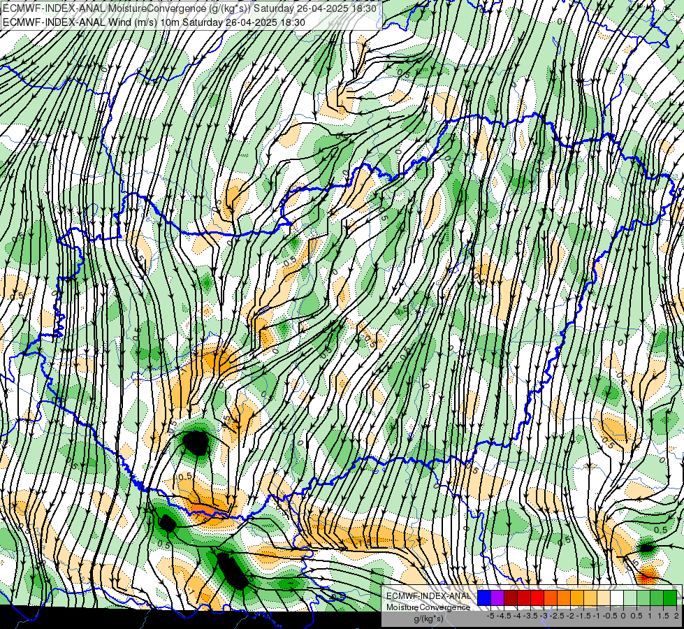Click the -2 legend scale value
This screenshot has height=629, width=684.
(x=570, y=616)
